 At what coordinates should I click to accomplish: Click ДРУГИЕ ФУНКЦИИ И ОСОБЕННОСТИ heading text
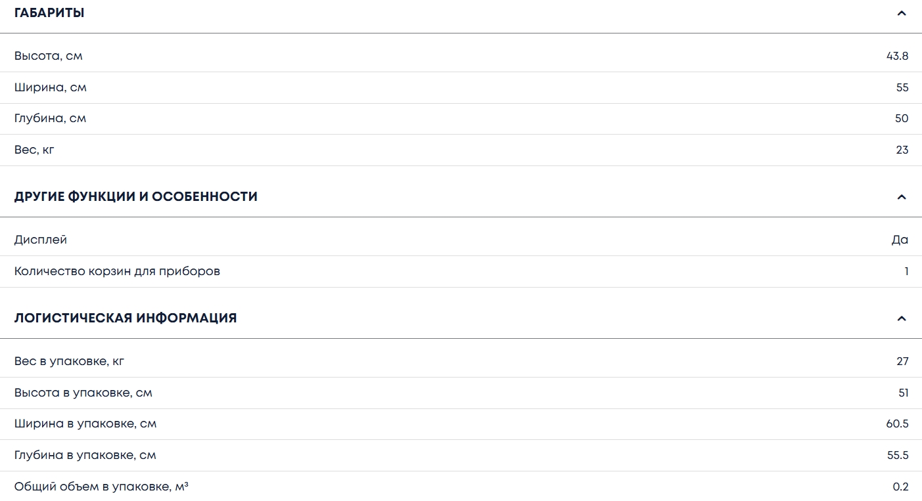136,196
